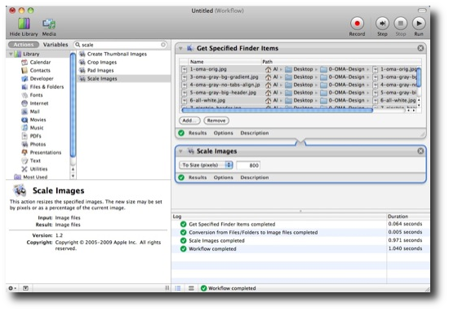
Task: Show Description of Get Specified Finder Items
Action: pos(254,133)
